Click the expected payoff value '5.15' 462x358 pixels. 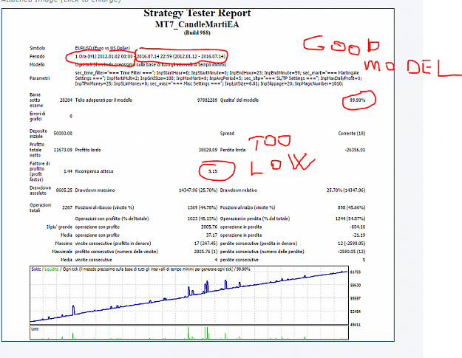point(213,171)
